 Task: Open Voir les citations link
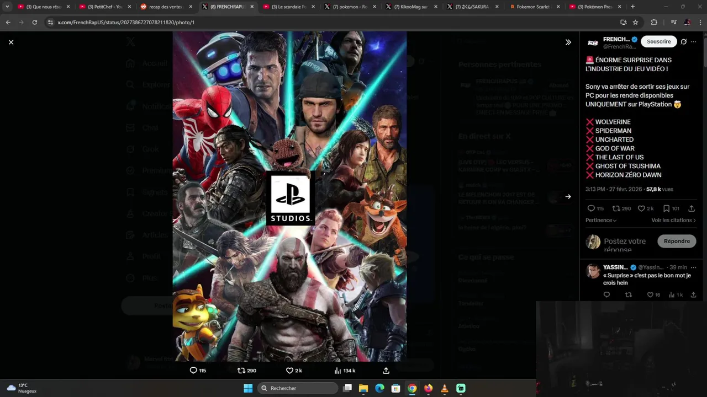[x=674, y=220]
